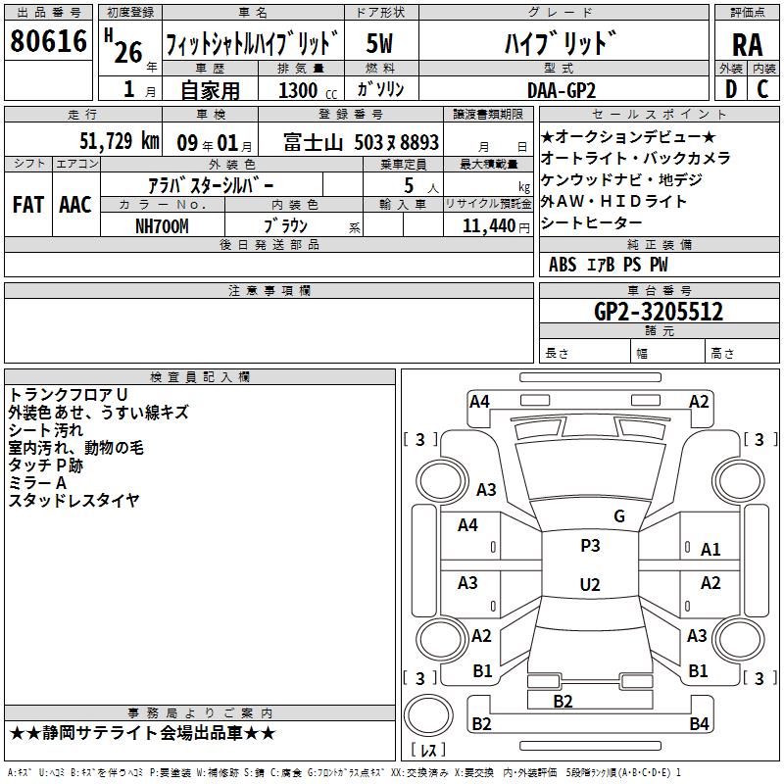Click the color code NH700M

coord(162,225)
